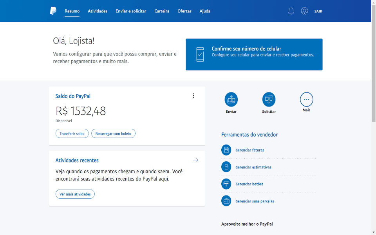376x235 pixels.
Task: Open the Gerenciar botões link
Action: pos(249,184)
